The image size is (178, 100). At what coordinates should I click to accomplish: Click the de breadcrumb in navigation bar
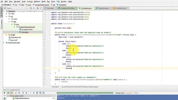(54, 5)
